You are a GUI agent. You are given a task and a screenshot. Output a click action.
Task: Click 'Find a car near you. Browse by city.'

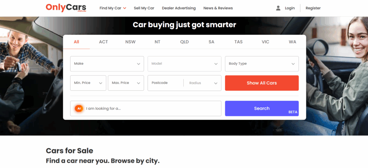pyautogui.click(x=102, y=161)
